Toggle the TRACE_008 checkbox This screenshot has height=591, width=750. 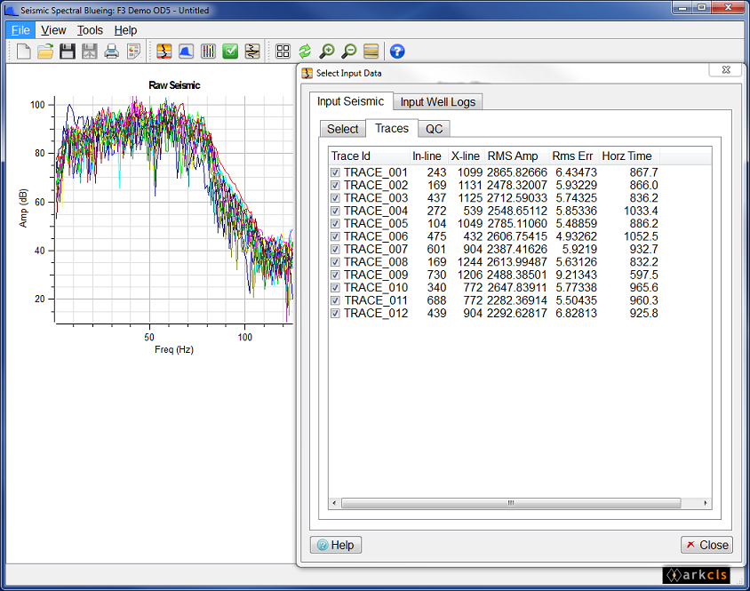click(335, 262)
